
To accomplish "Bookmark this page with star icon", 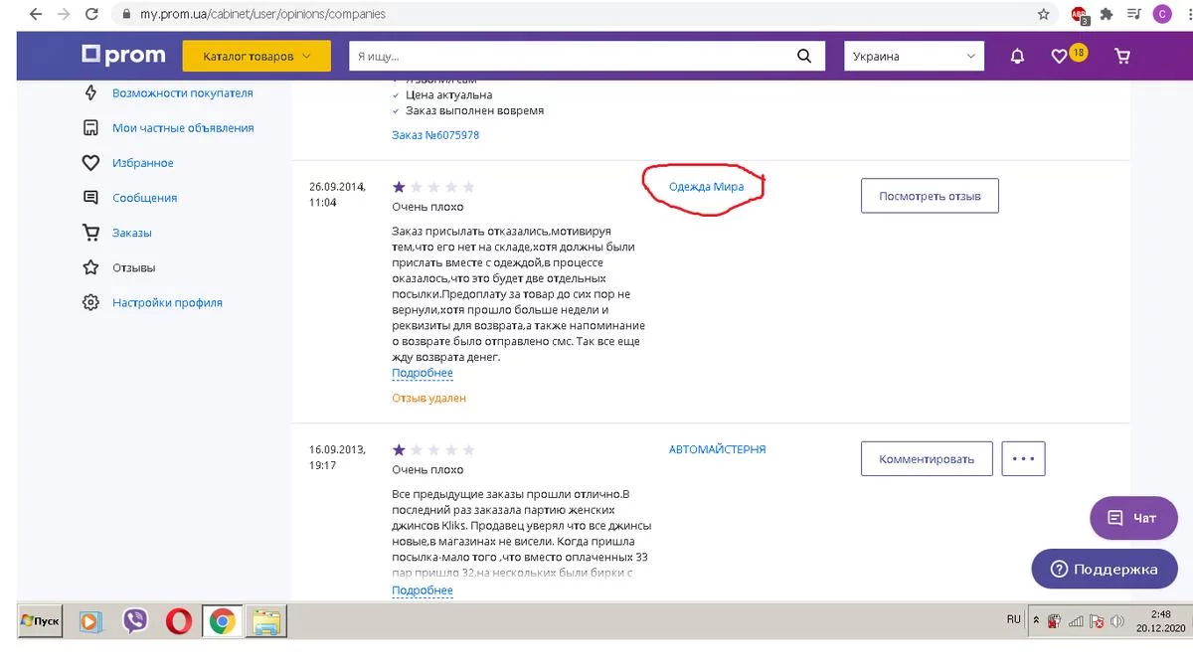I will pyautogui.click(x=1043, y=15).
